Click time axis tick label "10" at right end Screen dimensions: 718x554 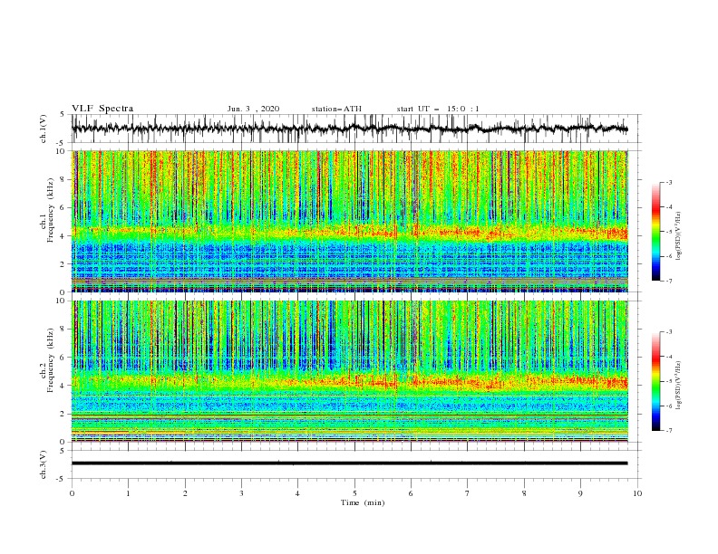tap(637, 493)
